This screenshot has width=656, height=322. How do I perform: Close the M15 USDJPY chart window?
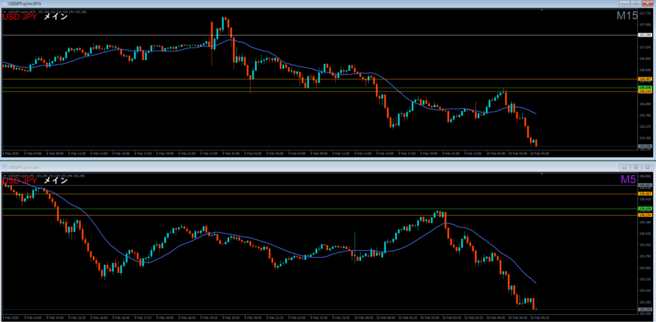[648, 4]
